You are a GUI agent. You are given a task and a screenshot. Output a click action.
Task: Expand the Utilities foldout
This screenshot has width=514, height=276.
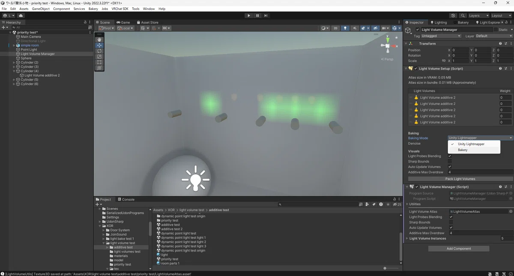pos(407,204)
